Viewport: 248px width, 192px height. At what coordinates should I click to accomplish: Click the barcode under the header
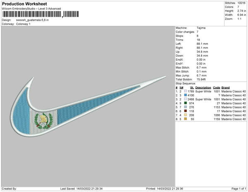41,14
